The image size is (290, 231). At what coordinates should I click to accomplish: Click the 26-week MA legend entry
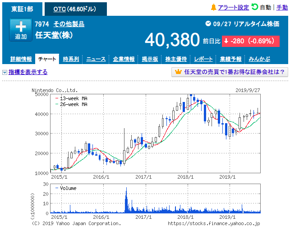click(x=71, y=104)
